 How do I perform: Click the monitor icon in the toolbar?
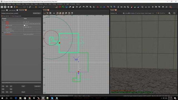coord(142,7)
